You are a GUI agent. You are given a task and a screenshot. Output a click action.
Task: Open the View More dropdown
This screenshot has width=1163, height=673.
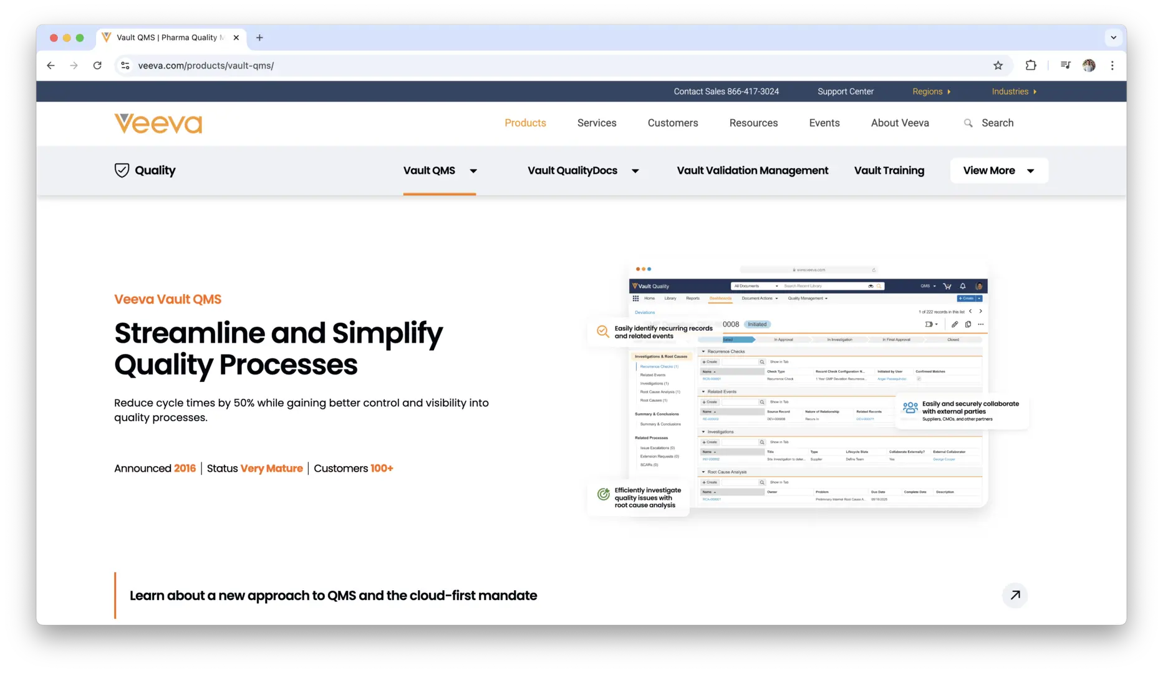point(998,171)
